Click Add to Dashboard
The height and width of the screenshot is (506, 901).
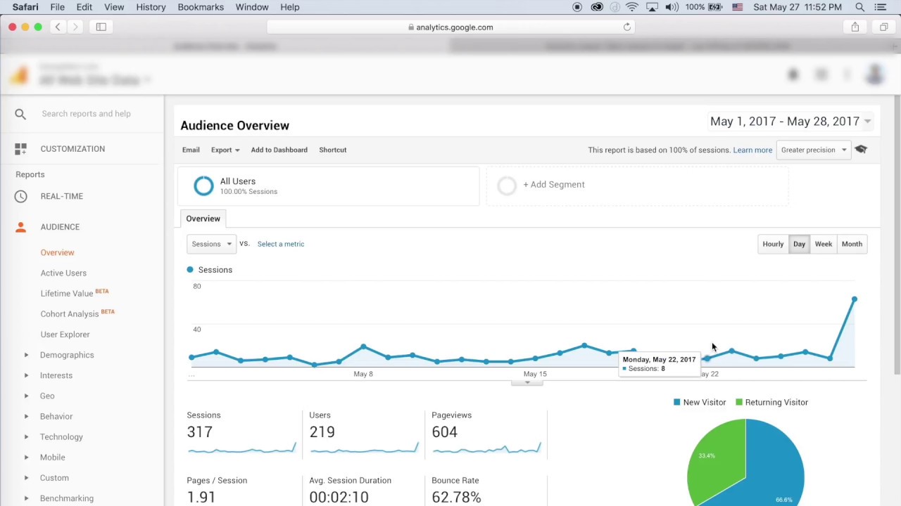tap(279, 150)
